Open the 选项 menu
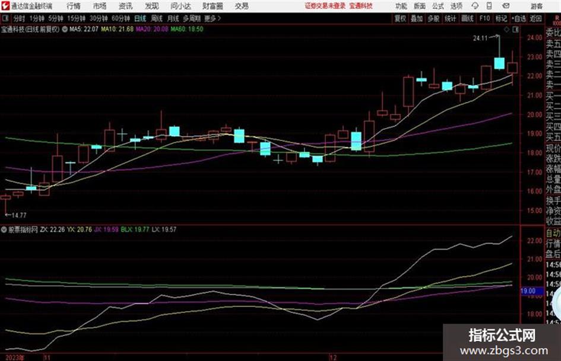 [456, 6]
